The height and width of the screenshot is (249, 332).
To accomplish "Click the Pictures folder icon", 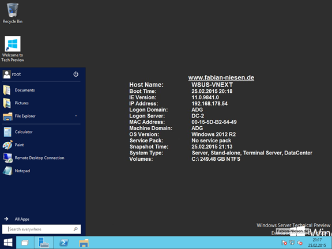I will tap(7, 103).
